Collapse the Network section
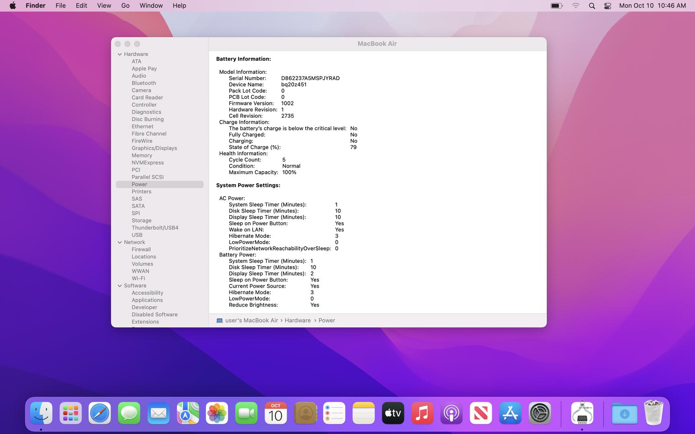This screenshot has height=434, width=695. 119,242
